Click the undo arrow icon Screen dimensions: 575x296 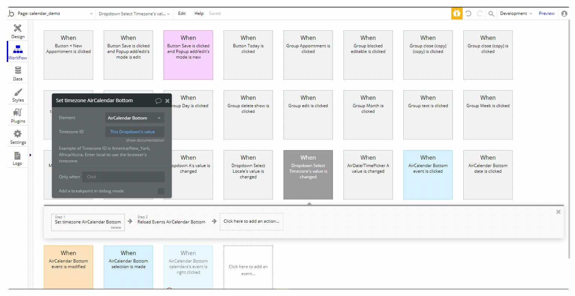click(x=468, y=14)
